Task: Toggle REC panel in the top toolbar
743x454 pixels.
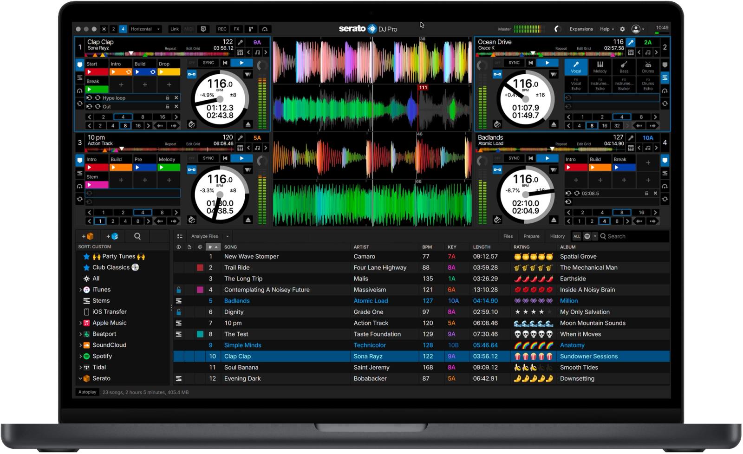Action: click(222, 29)
